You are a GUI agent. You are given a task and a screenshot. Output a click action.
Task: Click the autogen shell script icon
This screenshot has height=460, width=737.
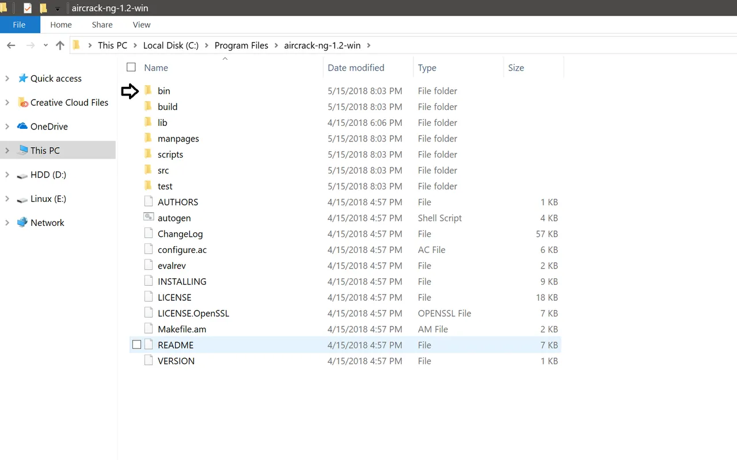pos(149,217)
